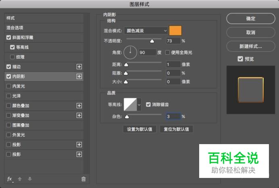279x188 pixels.
Task: Toggle the 消除锯齿 checkbox
Action: (x=148, y=105)
